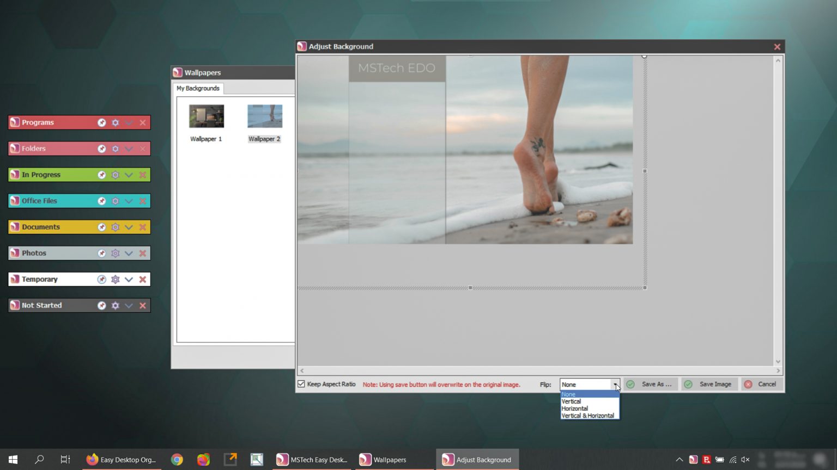Viewport: 837px width, 470px height.
Task: Click pin icon on Temporary bar
Action: (x=102, y=279)
